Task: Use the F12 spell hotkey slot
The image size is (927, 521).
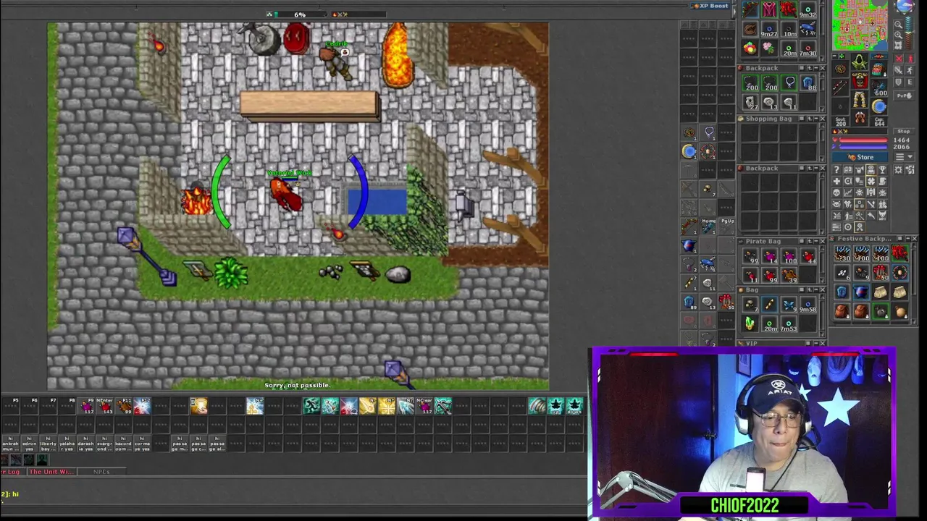Action: click(143, 406)
